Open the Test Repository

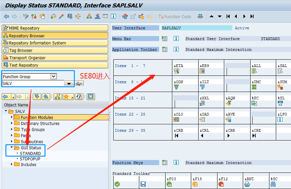tap(55, 65)
